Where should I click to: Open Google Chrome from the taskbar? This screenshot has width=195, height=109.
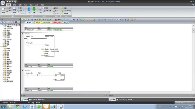click(18, 107)
